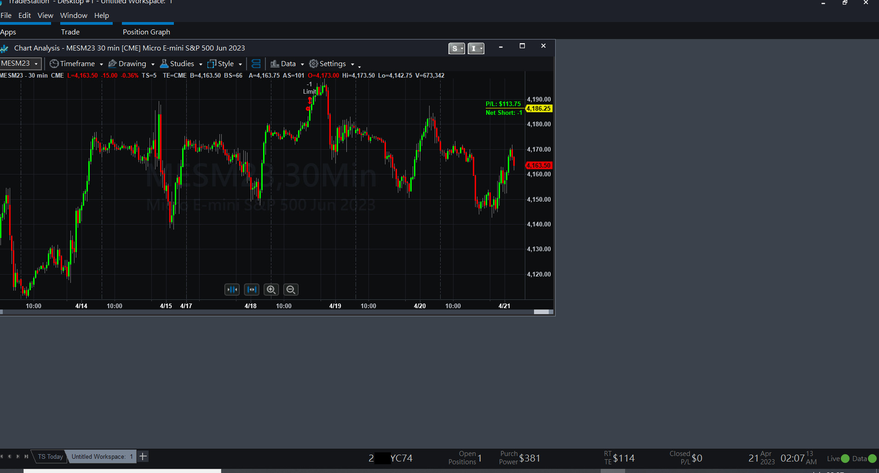The width and height of the screenshot is (879, 473).
Task: Expand the Style dropdown arrow
Action: pyautogui.click(x=240, y=64)
